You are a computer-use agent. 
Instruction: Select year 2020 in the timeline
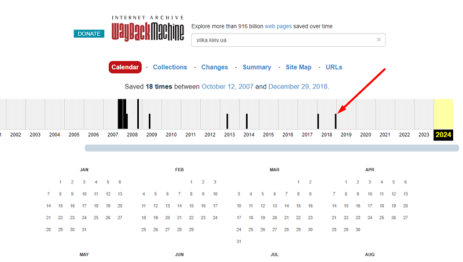[x=365, y=135]
